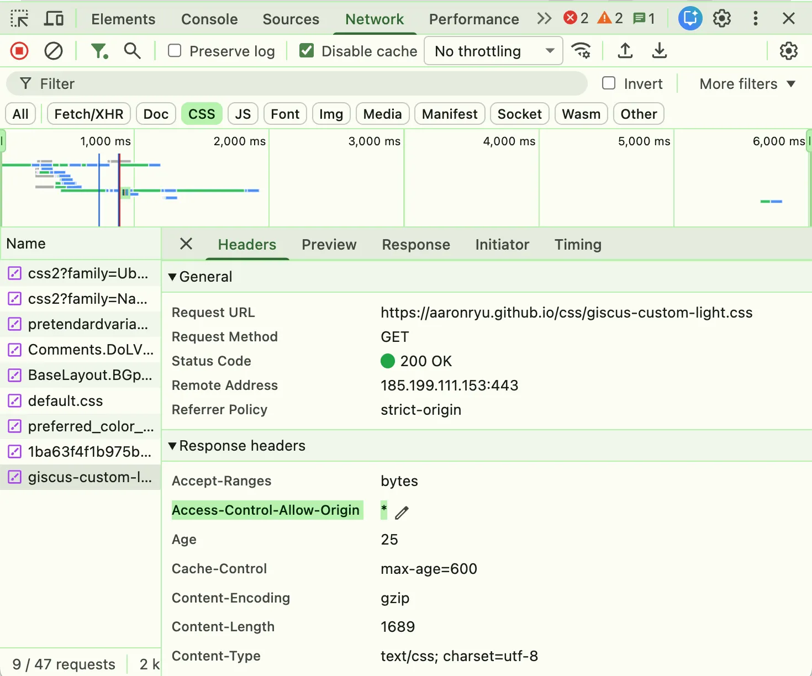Select the 1ba63f4f1b975b... request

coord(81,452)
